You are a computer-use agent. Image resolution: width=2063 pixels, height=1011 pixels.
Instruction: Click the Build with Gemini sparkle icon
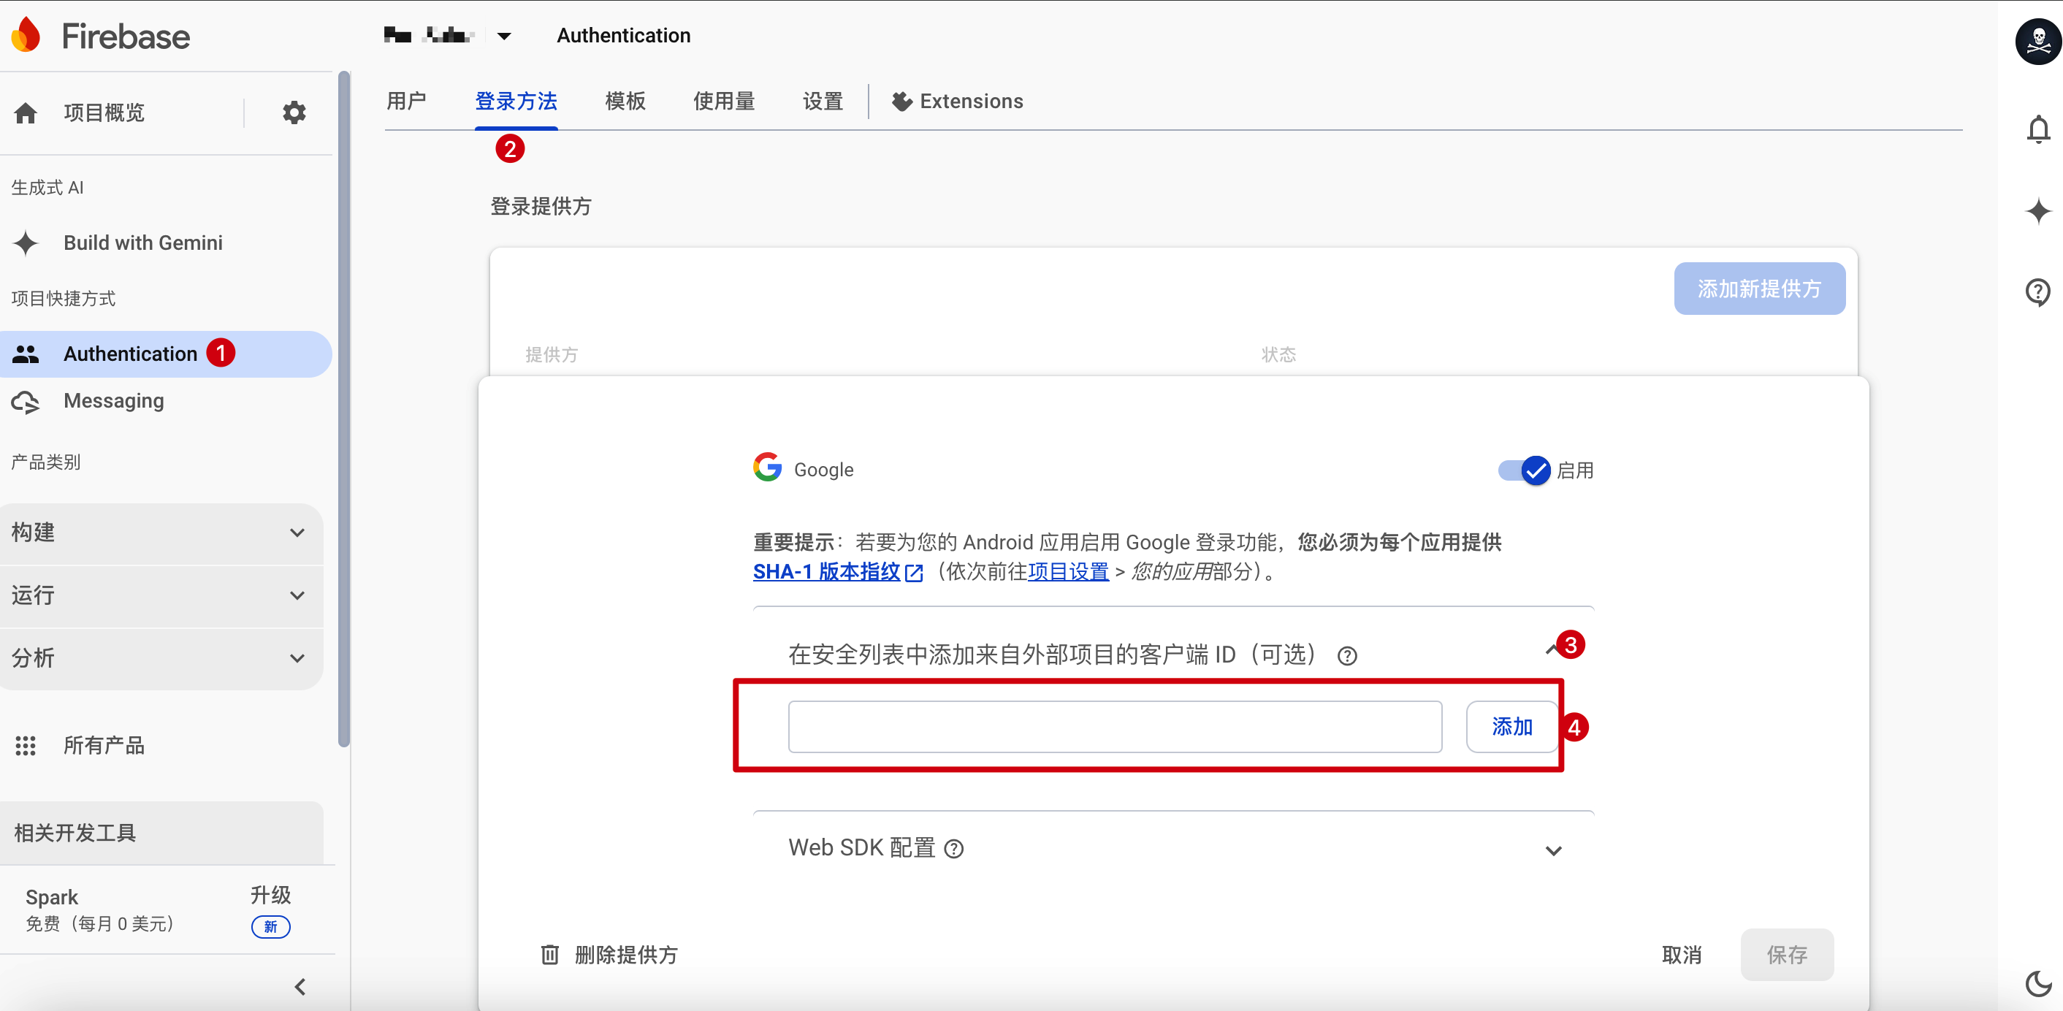pos(26,243)
